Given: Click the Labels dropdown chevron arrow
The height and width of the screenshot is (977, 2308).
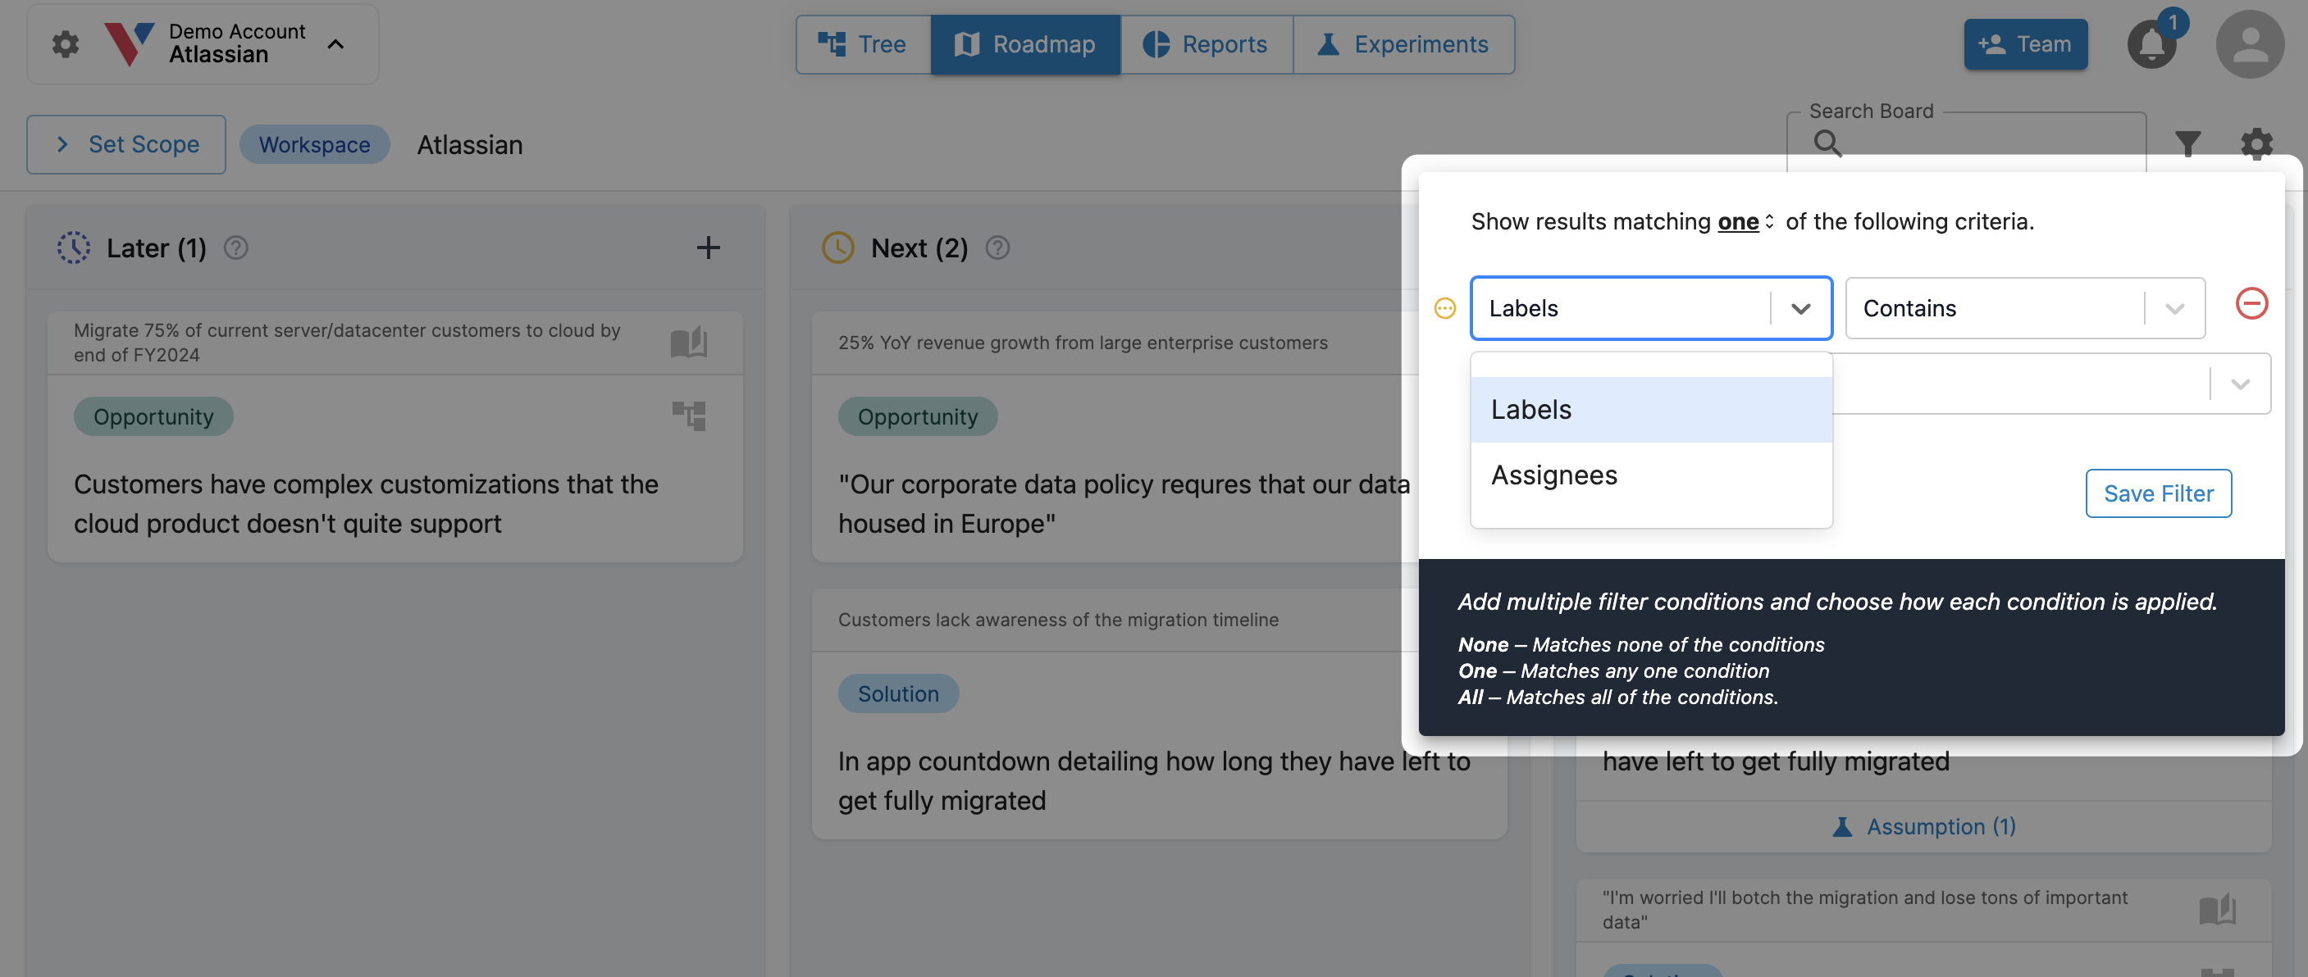Looking at the screenshot, I should click(x=1801, y=308).
